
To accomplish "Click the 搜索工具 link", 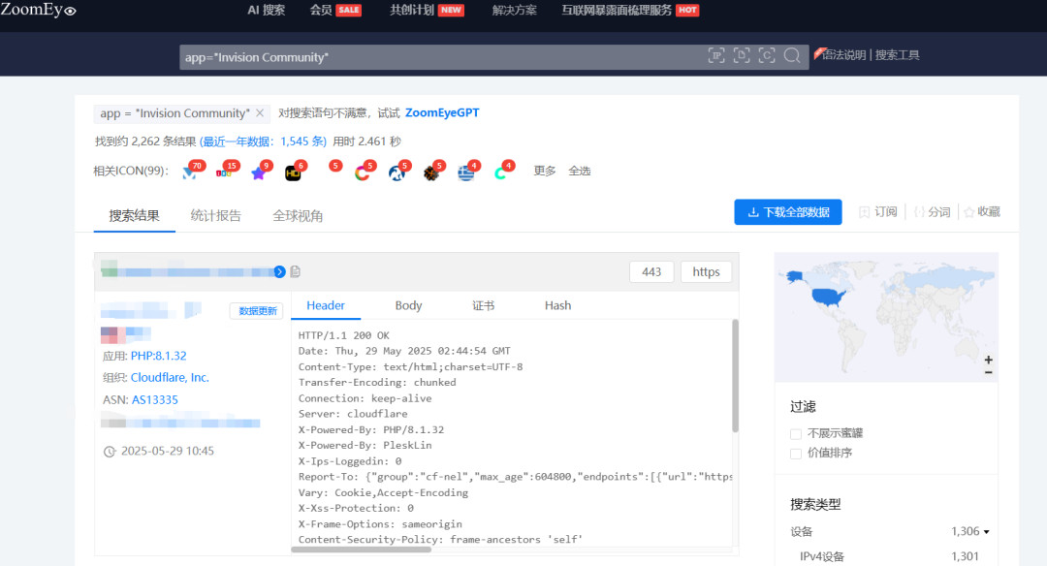I will click(897, 54).
